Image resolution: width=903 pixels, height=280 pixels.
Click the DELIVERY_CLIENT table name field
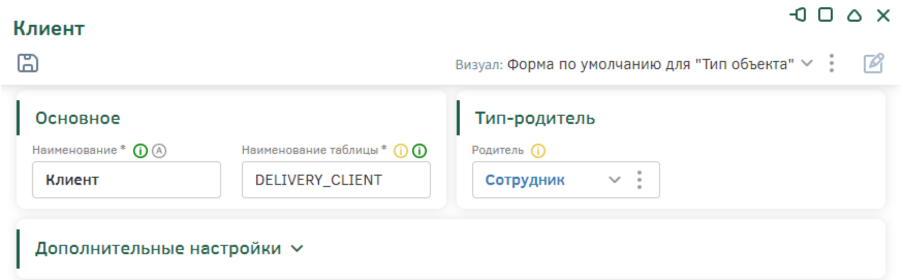click(x=336, y=180)
